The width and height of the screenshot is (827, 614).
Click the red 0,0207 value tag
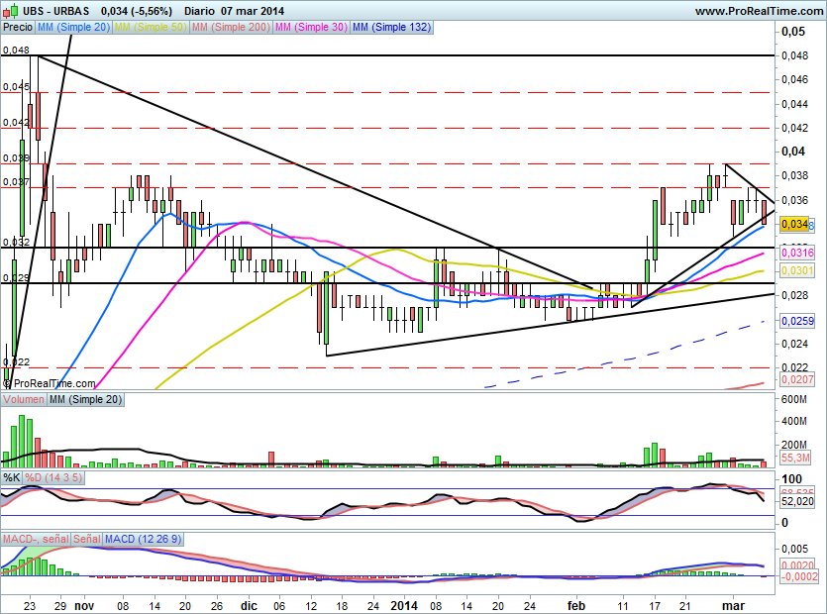[x=797, y=379]
